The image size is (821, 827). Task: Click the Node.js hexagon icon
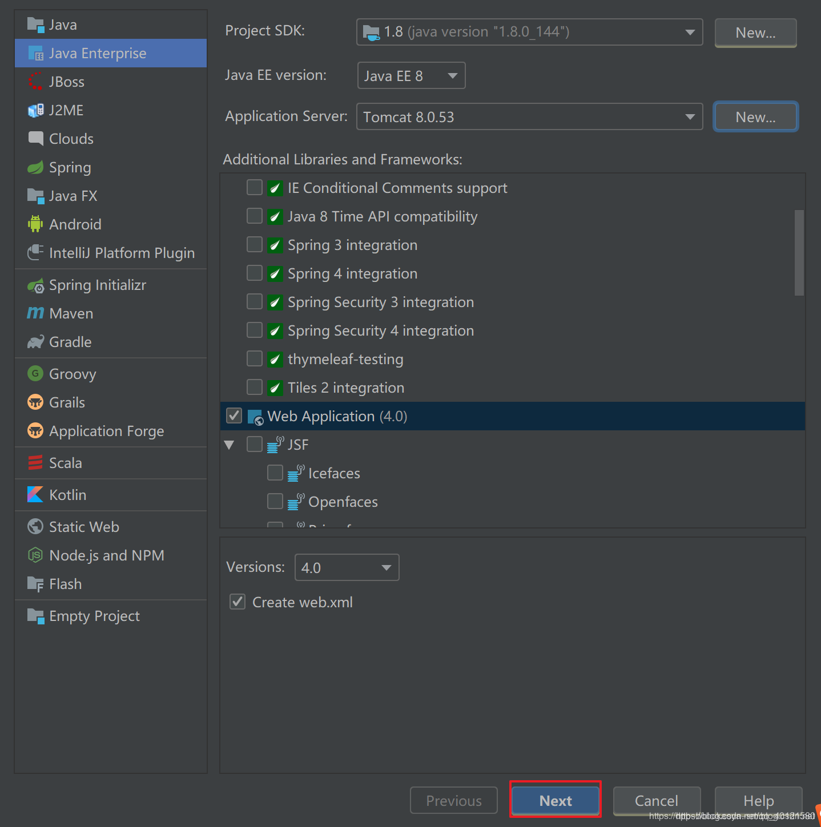click(35, 555)
